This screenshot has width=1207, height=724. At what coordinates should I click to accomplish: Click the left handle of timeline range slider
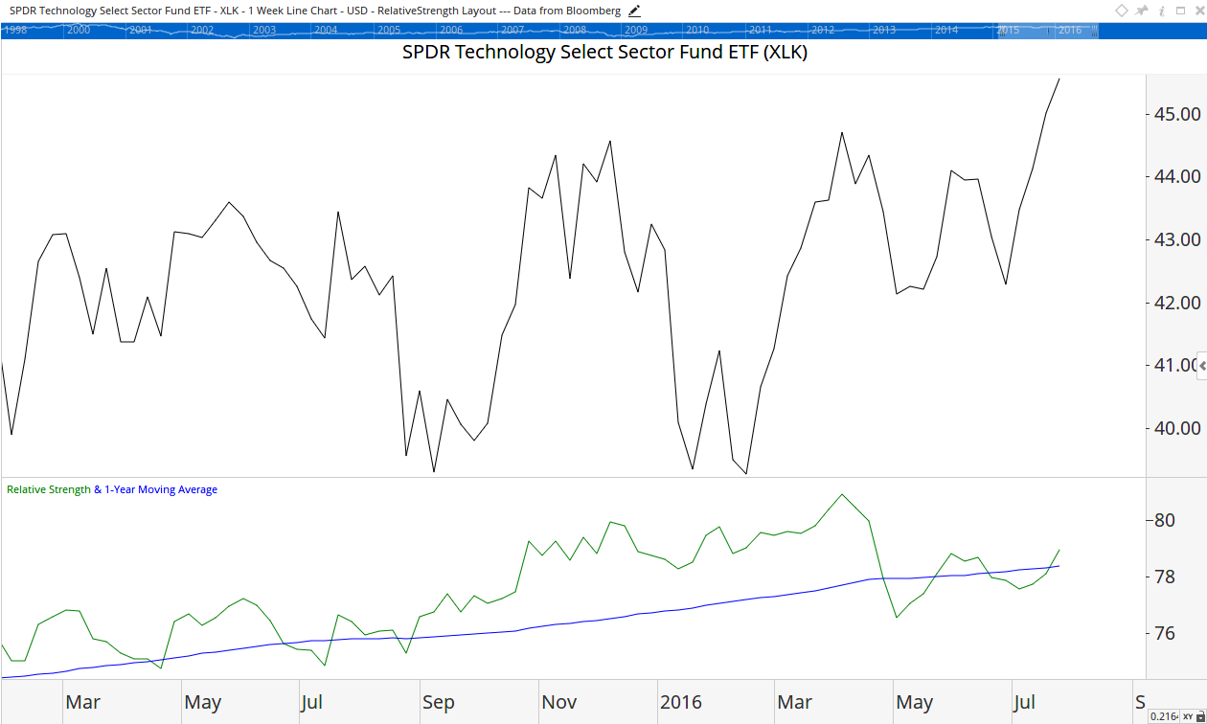click(1002, 30)
